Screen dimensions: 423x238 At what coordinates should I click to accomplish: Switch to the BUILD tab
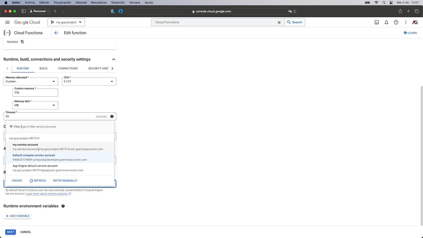coord(43,68)
